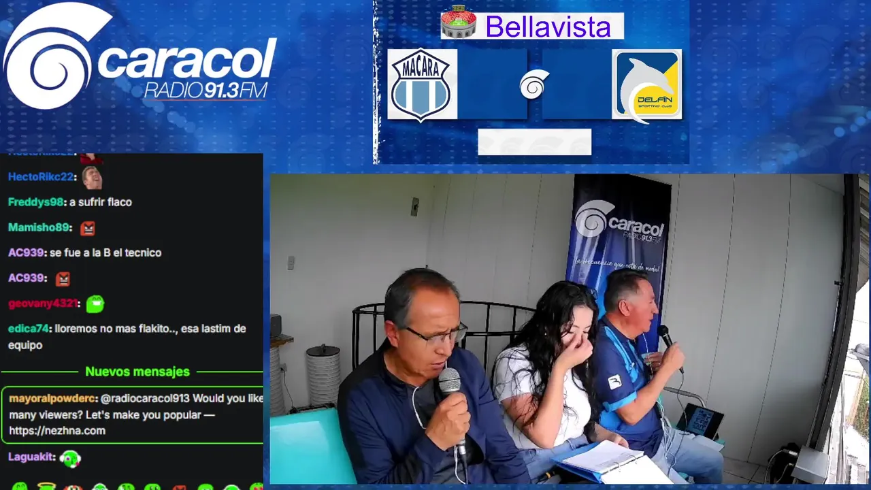The height and width of the screenshot is (490, 871).
Task: Open geovany4321's username in chat
Action: tap(43, 304)
